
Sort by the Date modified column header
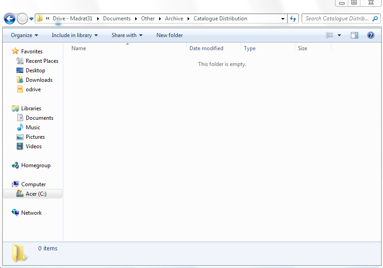(206, 48)
